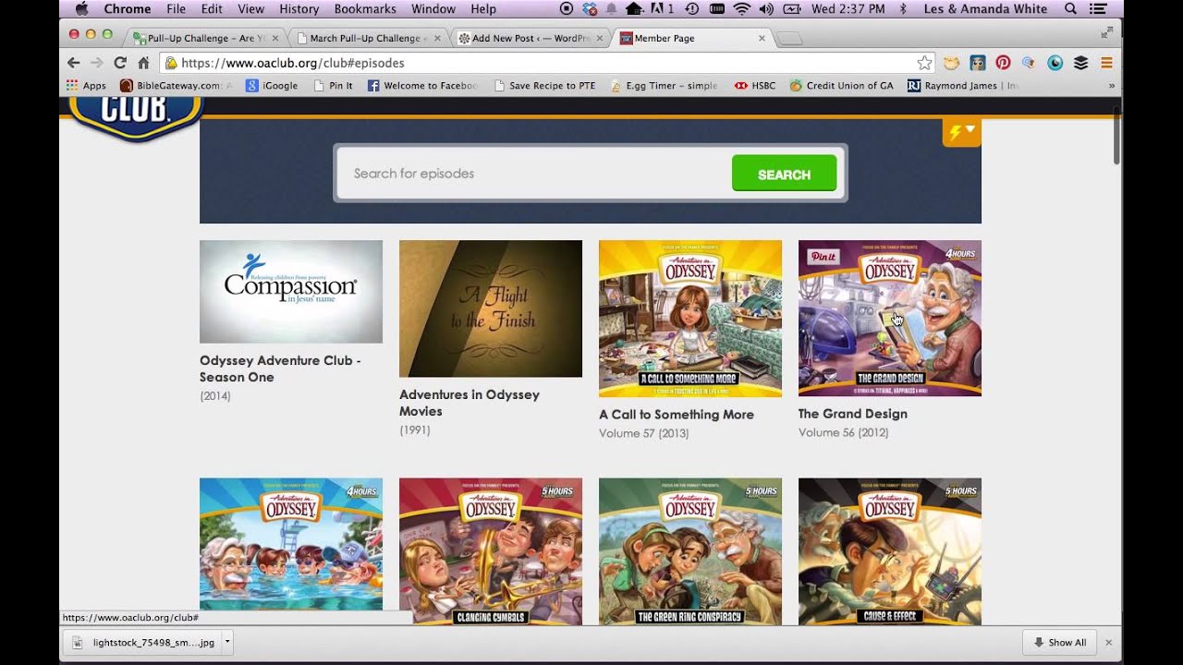Image resolution: width=1183 pixels, height=665 pixels.
Task: Click the battery status icon
Action: click(792, 8)
